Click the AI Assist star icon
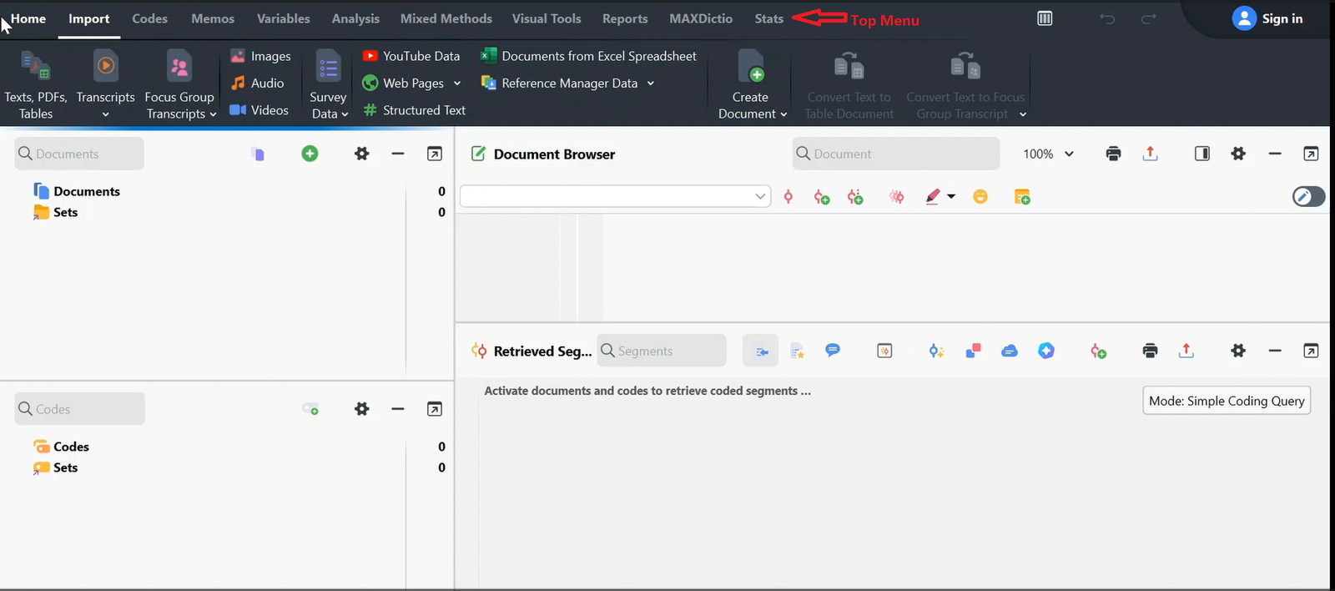 pos(1046,351)
